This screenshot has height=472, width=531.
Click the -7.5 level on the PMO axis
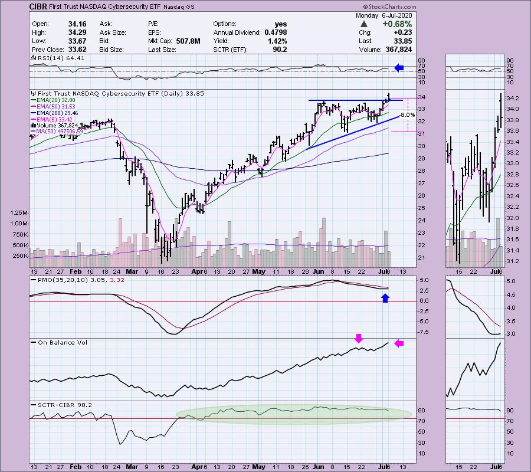click(423, 332)
